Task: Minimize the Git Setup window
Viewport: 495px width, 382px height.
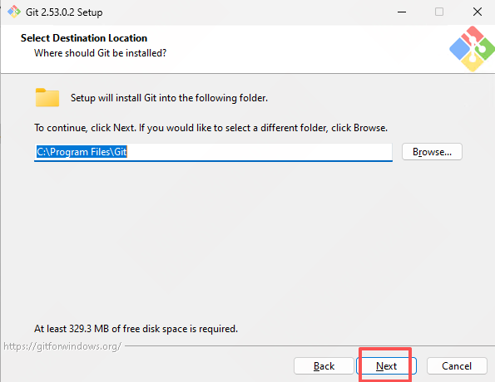Action: [x=402, y=12]
